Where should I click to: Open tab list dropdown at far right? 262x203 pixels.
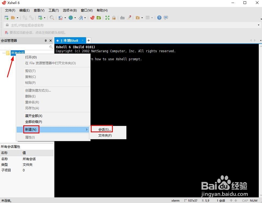click(x=261, y=41)
